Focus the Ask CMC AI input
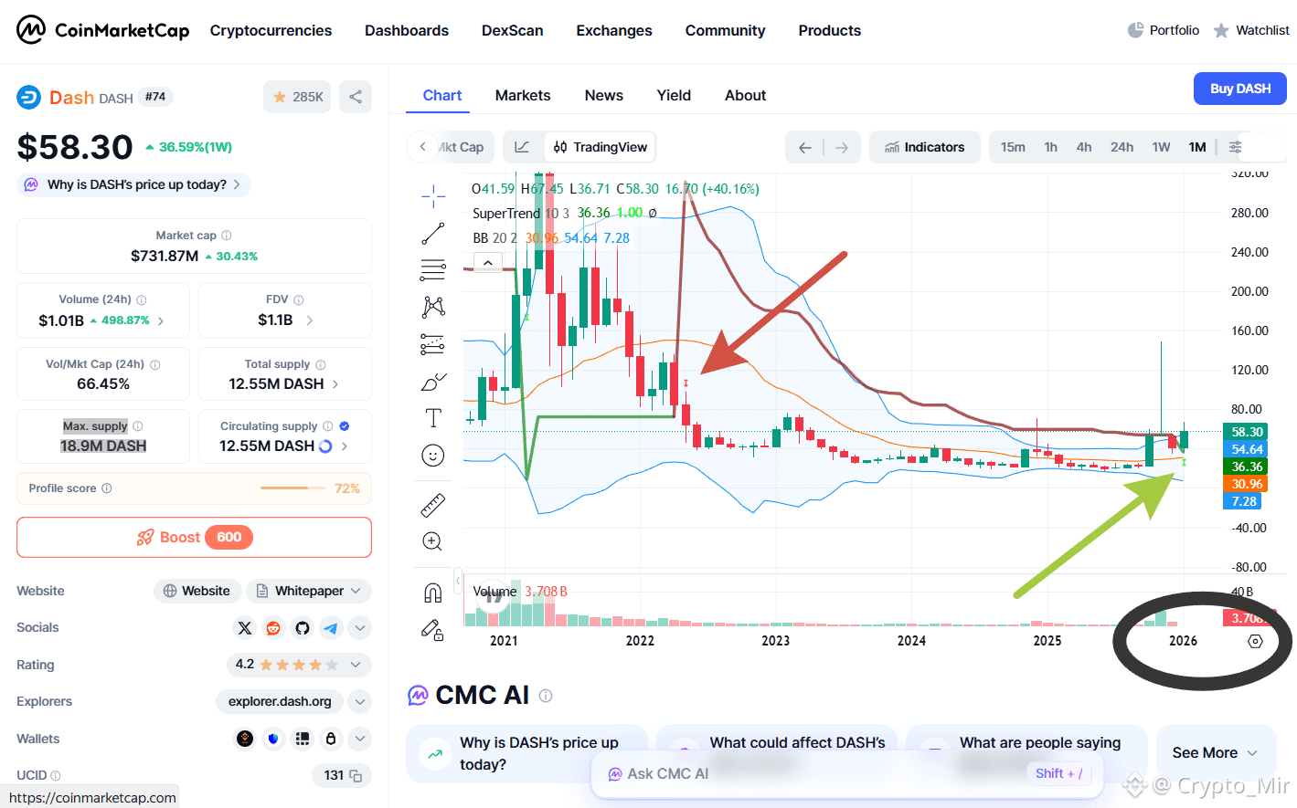 click(x=847, y=774)
